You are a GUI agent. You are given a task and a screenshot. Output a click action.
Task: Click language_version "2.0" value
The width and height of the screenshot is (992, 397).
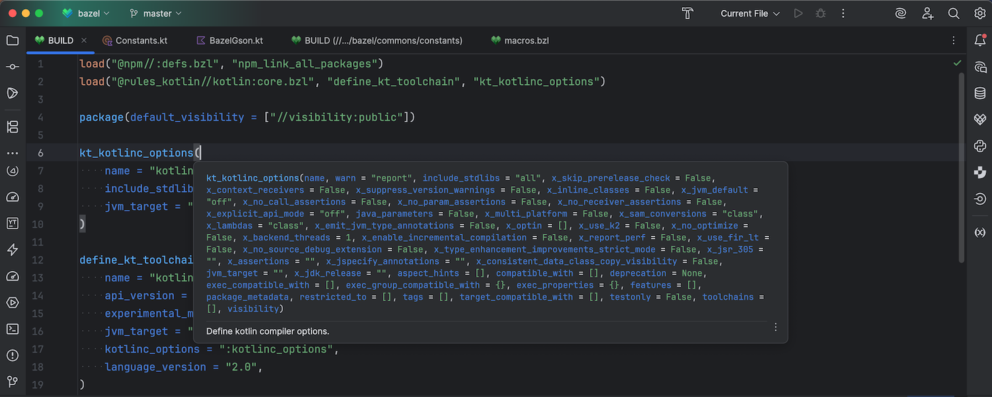239,367
